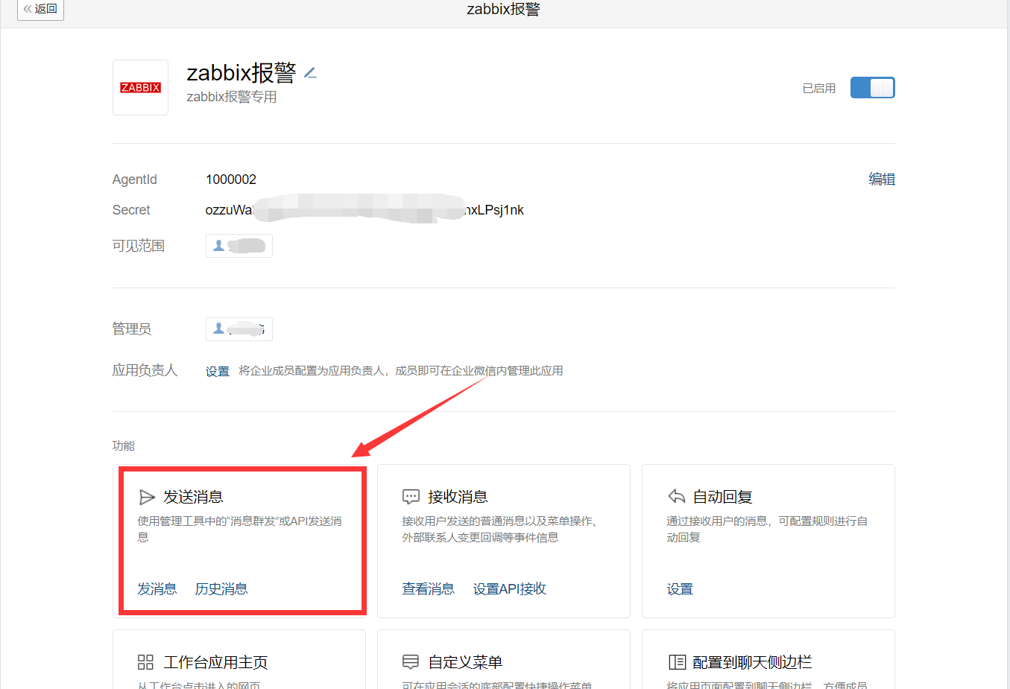Click the Secret value text
Viewport: 1010px width, 689px height.
click(364, 210)
